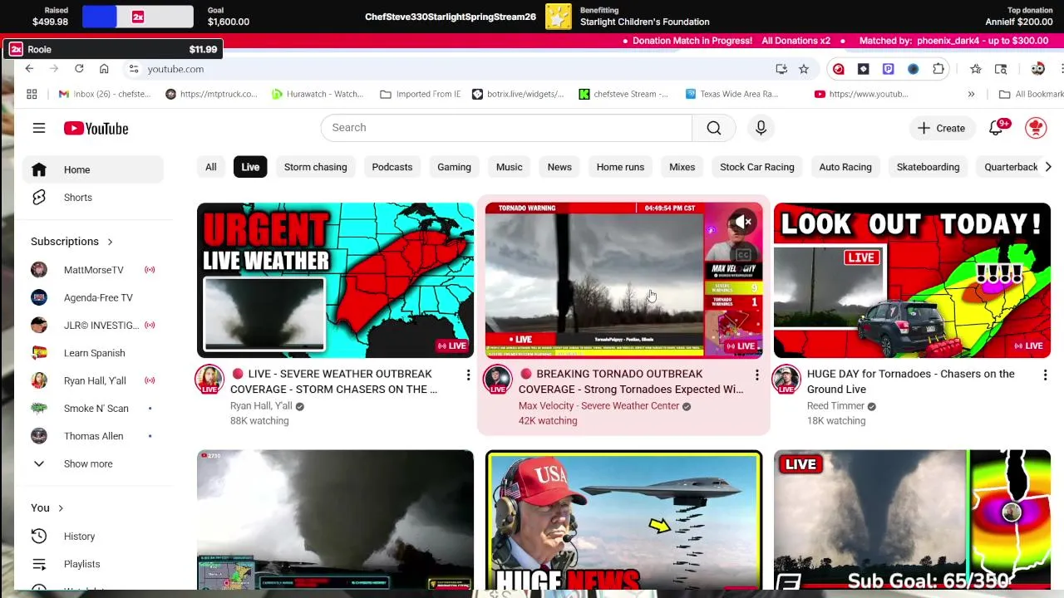This screenshot has width=1064, height=598.
Task: Open the HUGE NEWS bomber thumbnail
Action: pos(623,520)
